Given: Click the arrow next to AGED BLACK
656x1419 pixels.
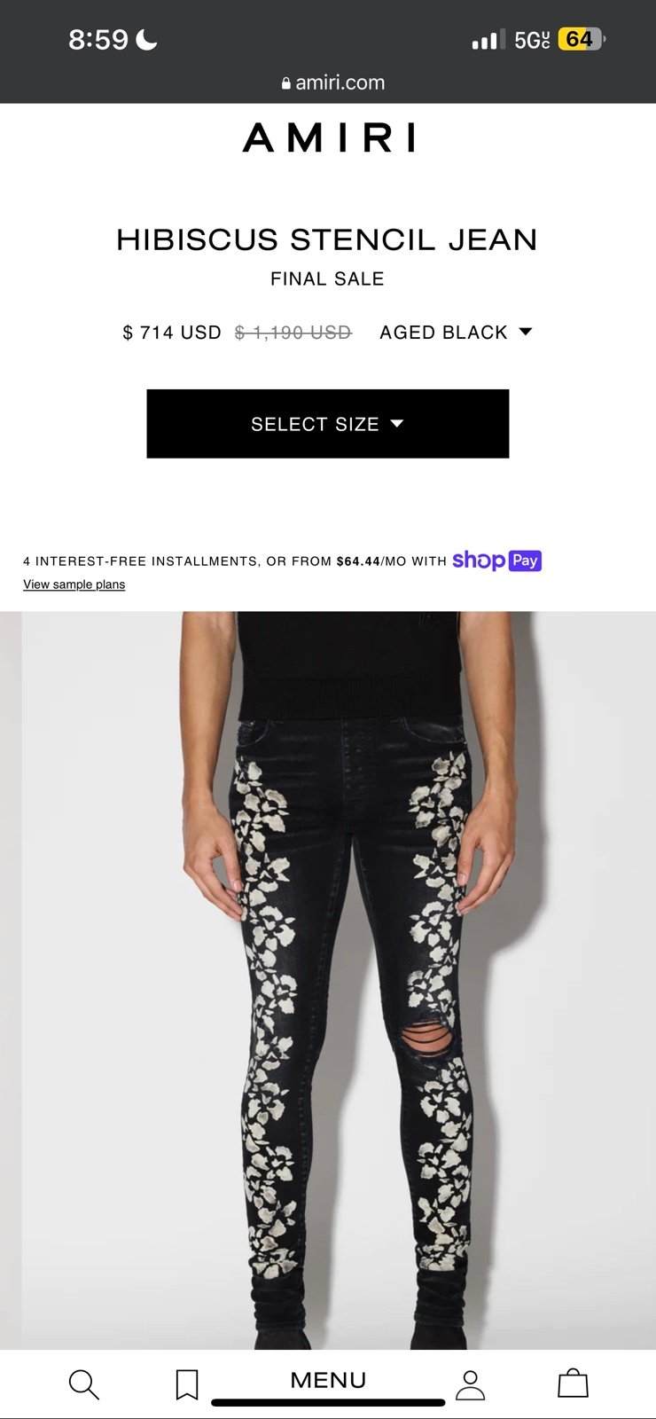Looking at the screenshot, I should point(525,332).
